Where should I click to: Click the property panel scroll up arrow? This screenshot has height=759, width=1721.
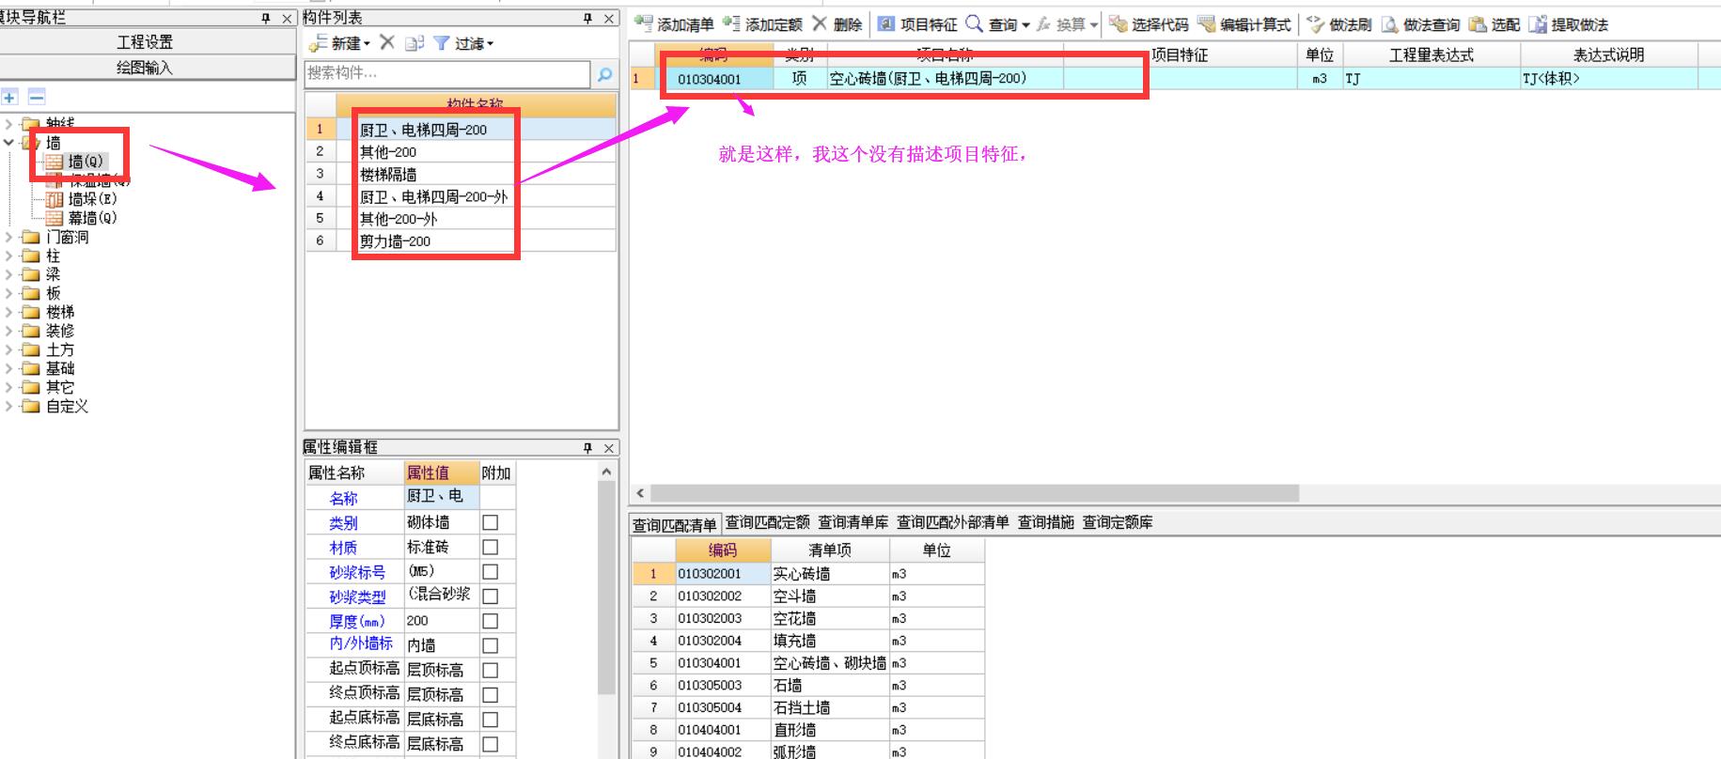606,472
